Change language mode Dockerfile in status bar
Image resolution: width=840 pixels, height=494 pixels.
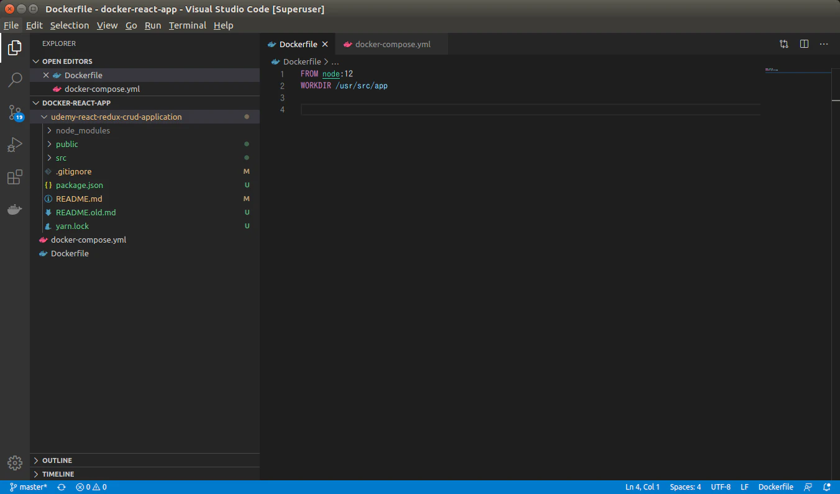coord(775,487)
